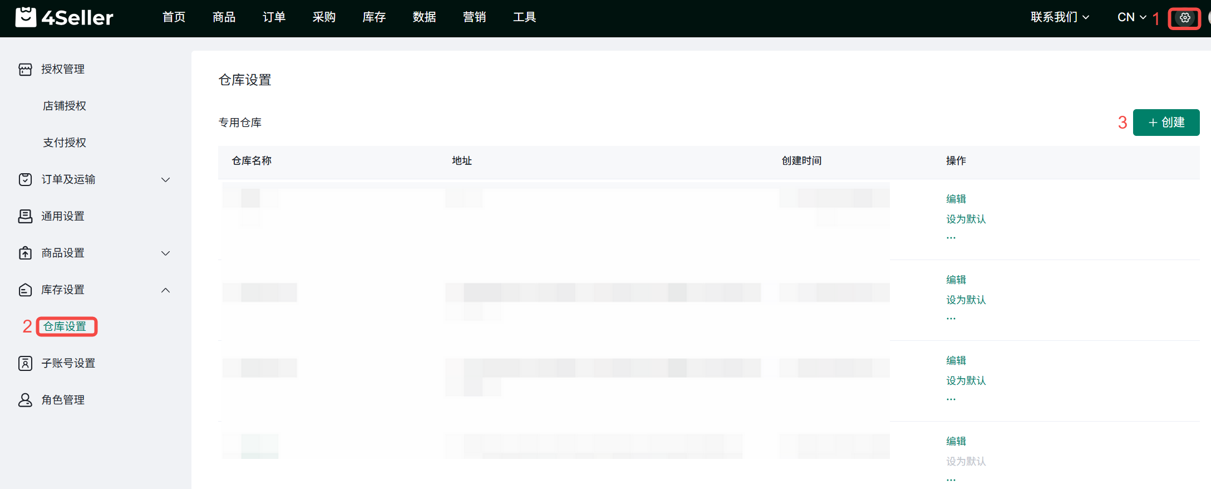Viewport: 1211px width, 489px height.
Task: Click 编辑 link in first warehouse row
Action: (x=956, y=199)
